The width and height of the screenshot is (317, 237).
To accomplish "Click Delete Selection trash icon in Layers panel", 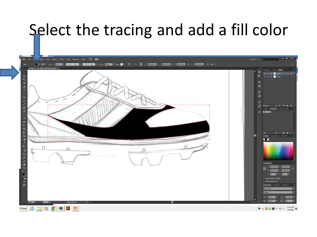I will click(291, 106).
